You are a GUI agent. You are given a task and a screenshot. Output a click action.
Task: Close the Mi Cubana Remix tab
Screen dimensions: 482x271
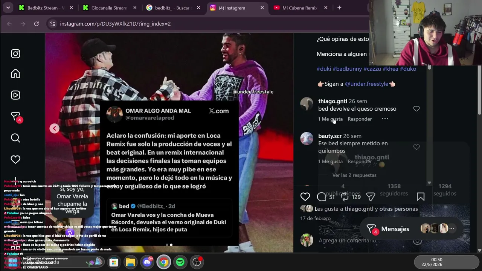[326, 8]
